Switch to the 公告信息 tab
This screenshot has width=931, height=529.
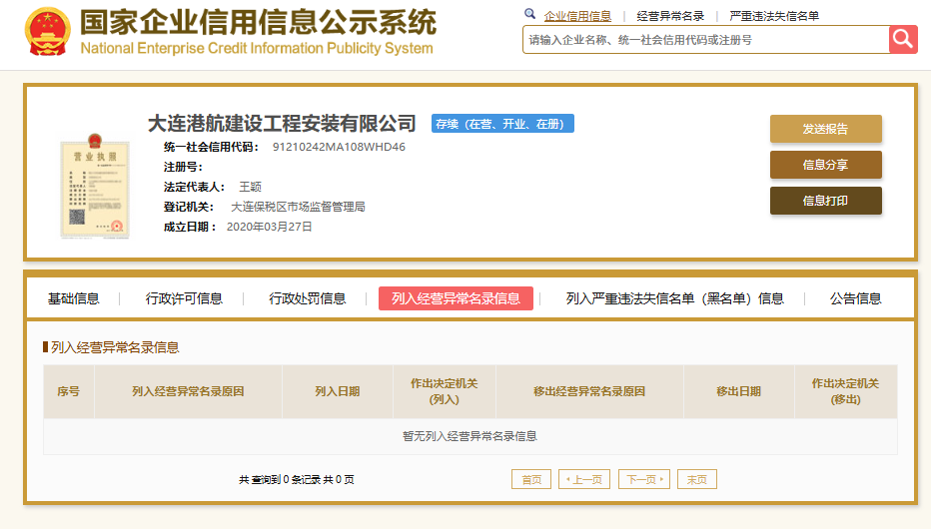[855, 298]
